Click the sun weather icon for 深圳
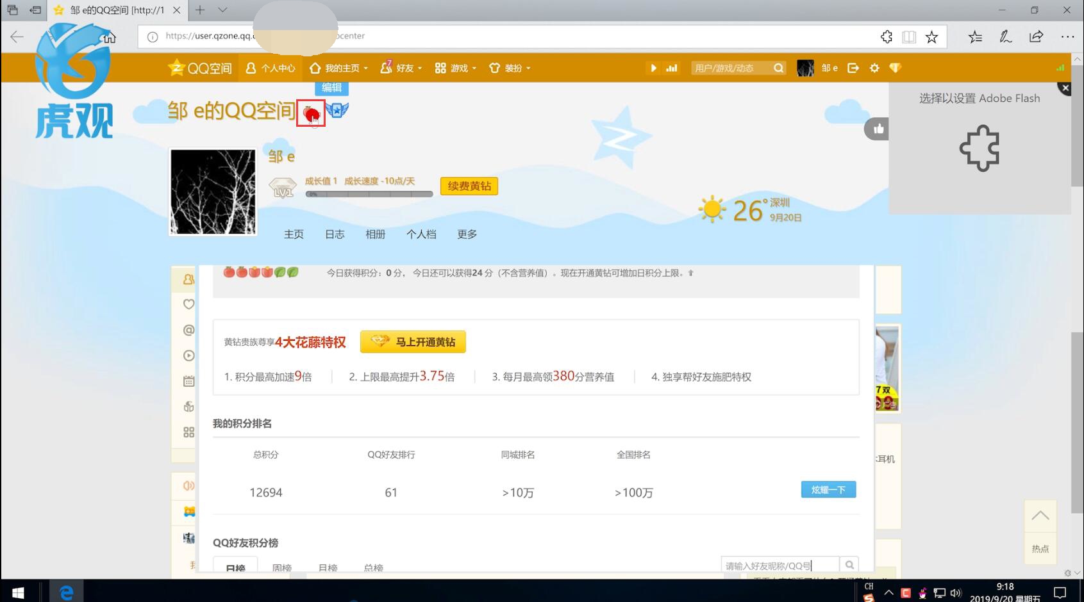Image resolution: width=1084 pixels, height=602 pixels. pos(712,209)
